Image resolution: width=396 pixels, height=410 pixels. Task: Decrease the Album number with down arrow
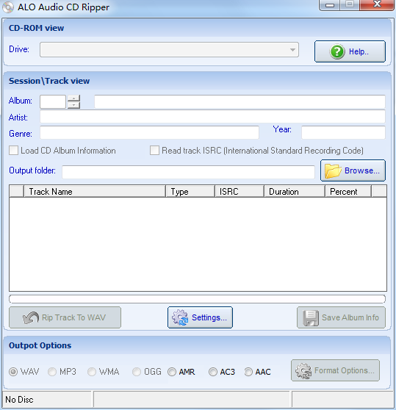tap(73, 105)
